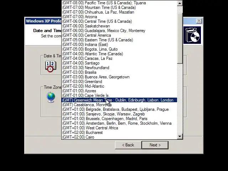The width and height of the screenshot is (228, 171).
Task: Select Atlantic Time (Canada)
Action: pyautogui.click(x=119, y=54)
